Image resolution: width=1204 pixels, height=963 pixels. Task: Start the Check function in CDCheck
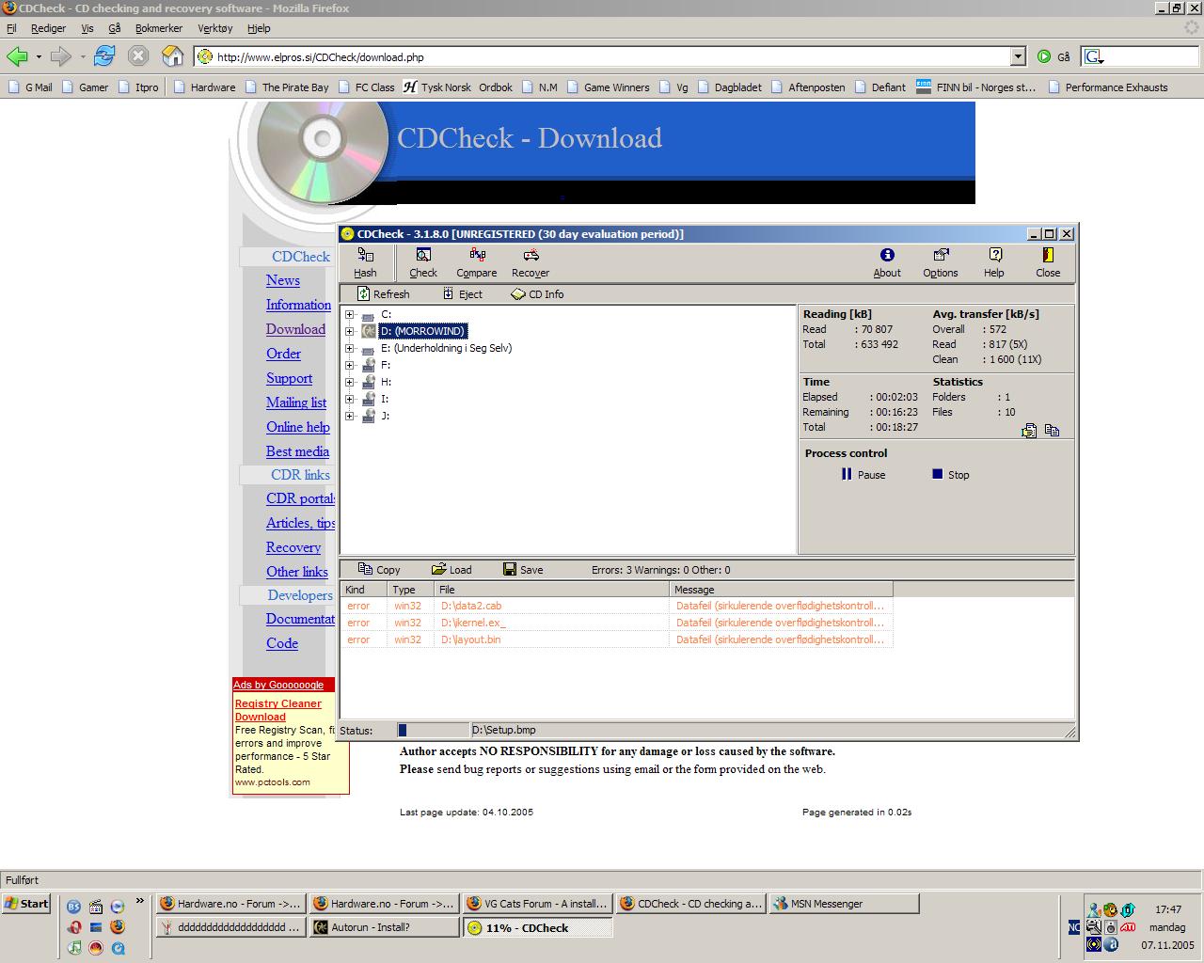[423, 262]
